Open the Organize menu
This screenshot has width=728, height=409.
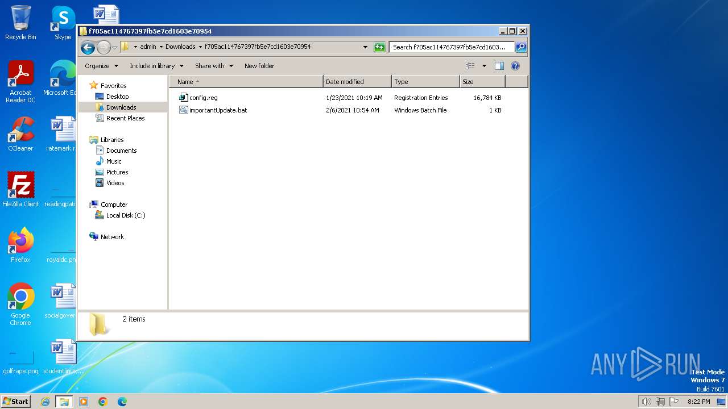click(x=101, y=66)
